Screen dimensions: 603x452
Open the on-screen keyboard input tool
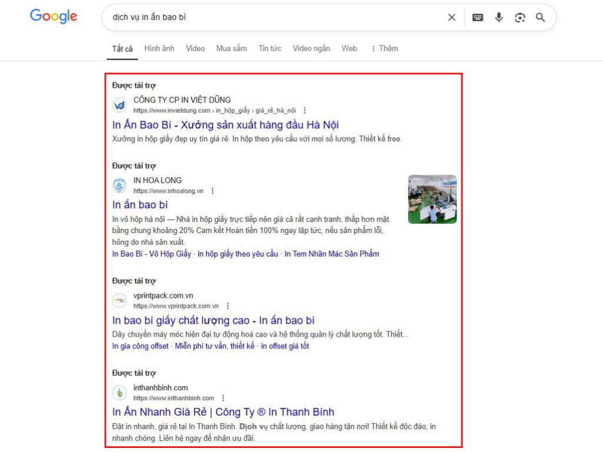click(478, 17)
